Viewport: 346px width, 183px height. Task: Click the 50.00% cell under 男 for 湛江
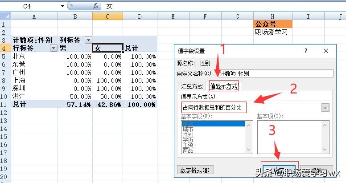point(75,97)
